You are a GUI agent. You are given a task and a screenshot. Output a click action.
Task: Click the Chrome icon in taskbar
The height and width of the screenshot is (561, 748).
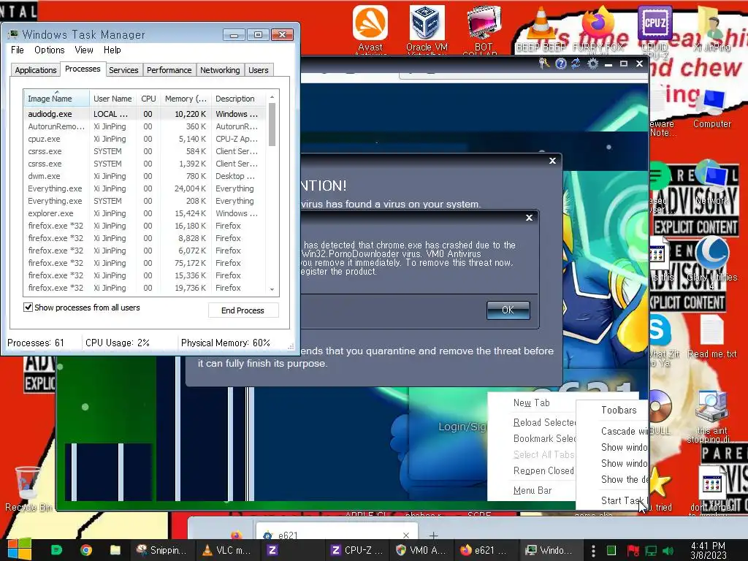point(86,550)
